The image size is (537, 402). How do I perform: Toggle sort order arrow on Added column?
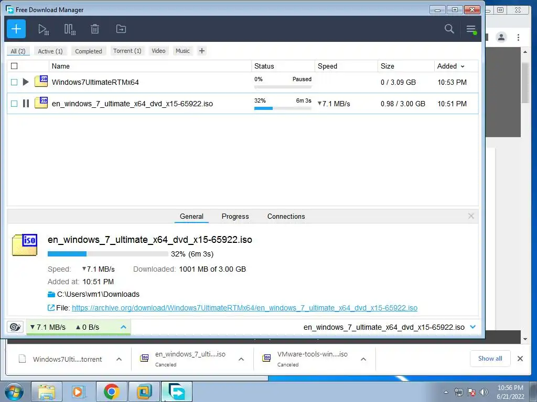[x=463, y=66]
